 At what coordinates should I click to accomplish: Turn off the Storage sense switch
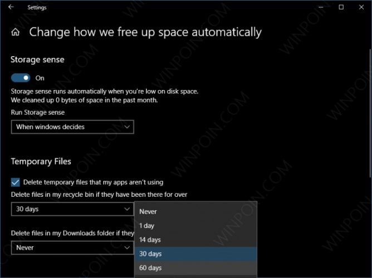[x=21, y=78]
